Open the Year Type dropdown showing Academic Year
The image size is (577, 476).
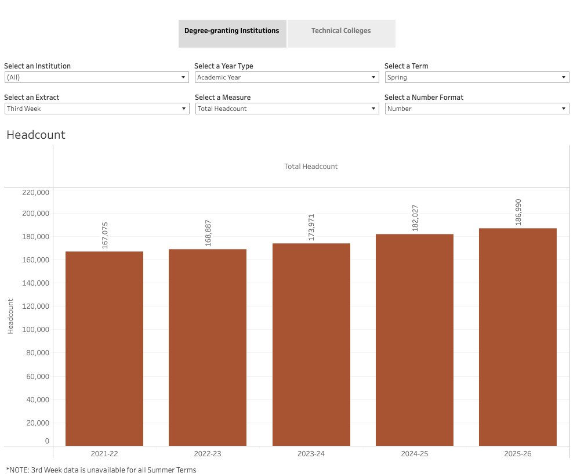click(x=286, y=77)
